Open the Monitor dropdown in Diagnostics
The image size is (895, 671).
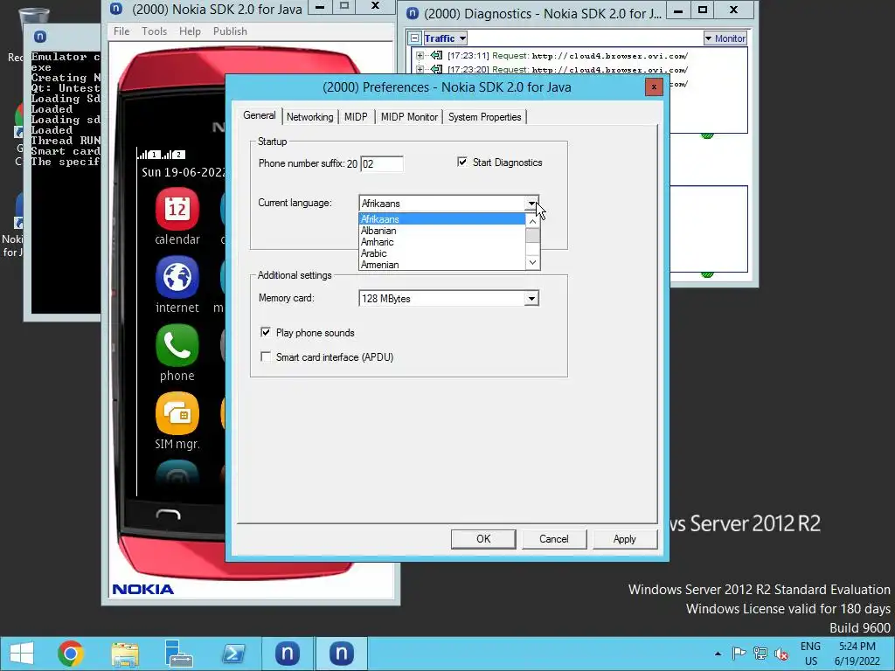coord(725,38)
